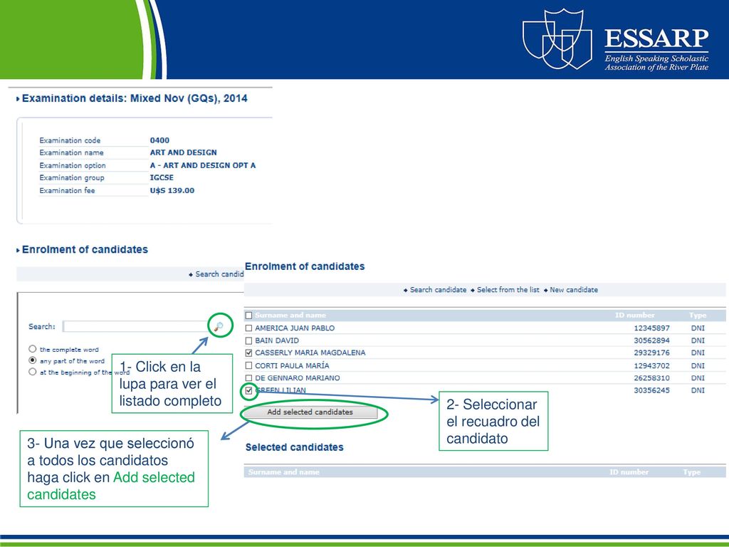This screenshot has height=547, width=729.
Task: Click the examination code value 0400
Action: coord(159,140)
